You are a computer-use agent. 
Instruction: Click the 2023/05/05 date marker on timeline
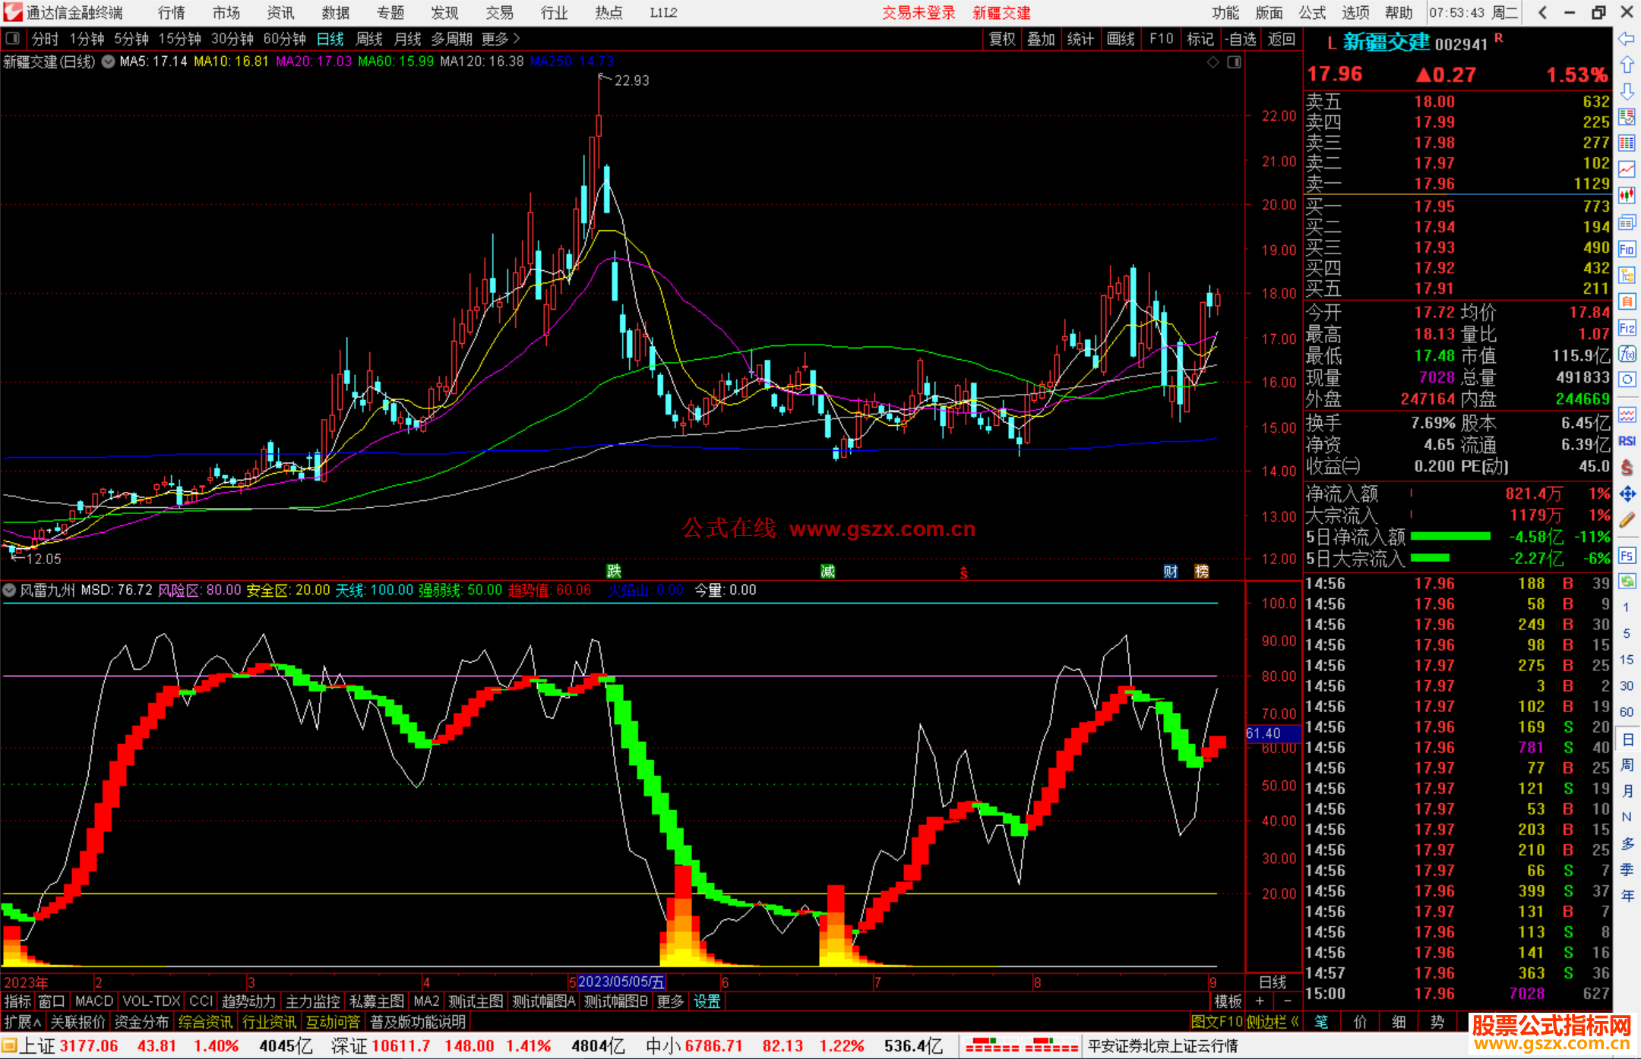point(621,982)
